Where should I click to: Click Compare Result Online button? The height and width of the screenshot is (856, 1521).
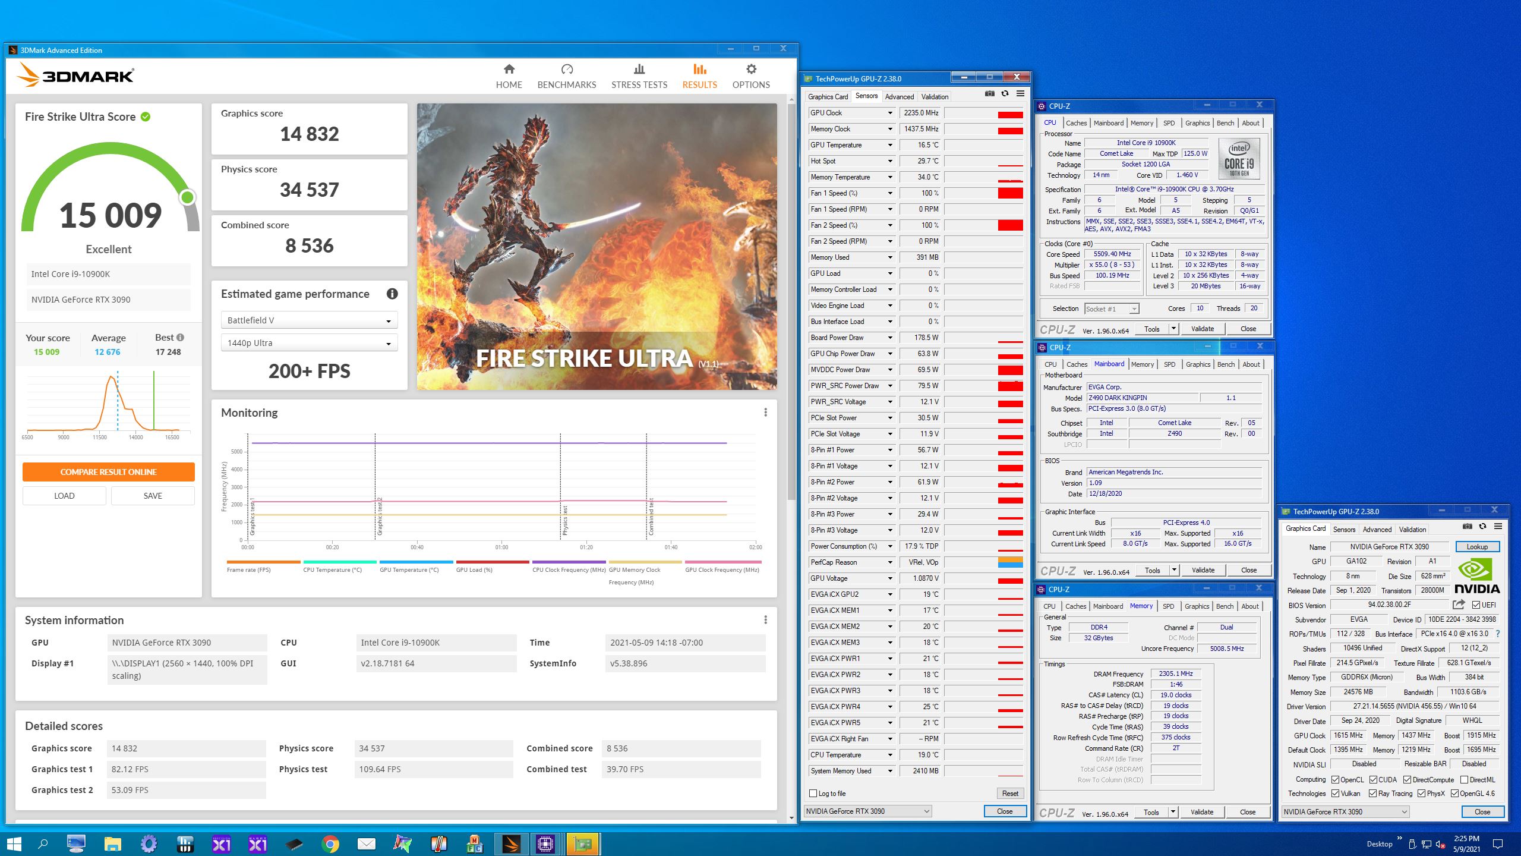109,472
